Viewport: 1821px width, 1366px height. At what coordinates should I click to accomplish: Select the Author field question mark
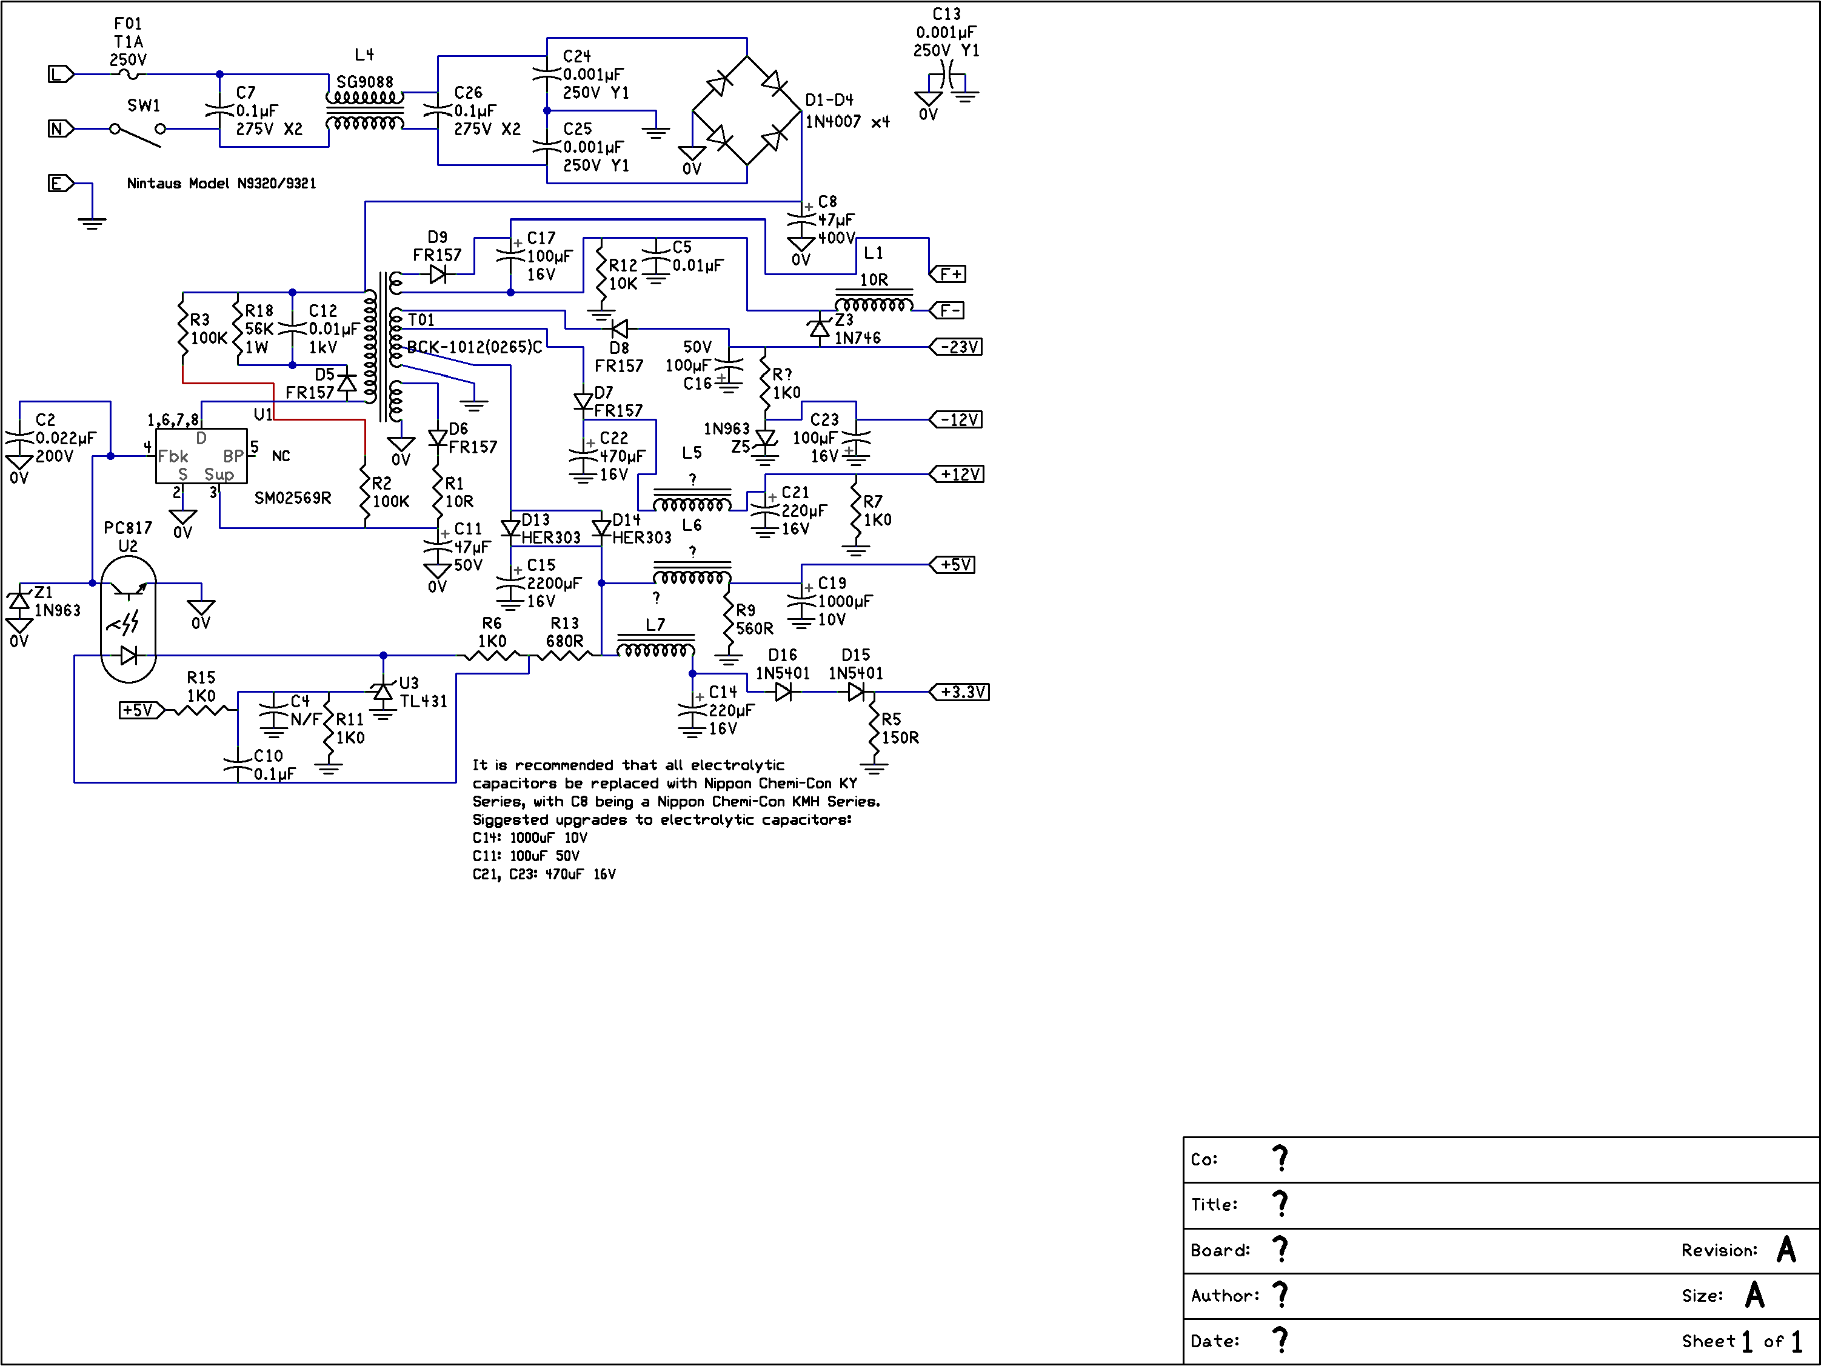1280,1294
